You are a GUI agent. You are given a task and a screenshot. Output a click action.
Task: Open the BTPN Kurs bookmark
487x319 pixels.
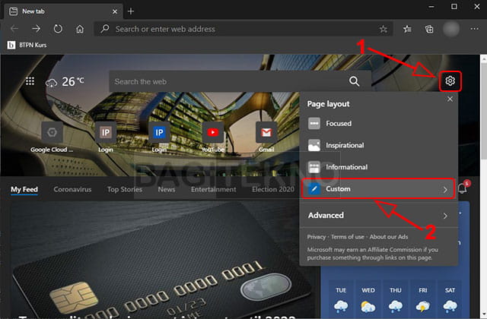click(27, 45)
